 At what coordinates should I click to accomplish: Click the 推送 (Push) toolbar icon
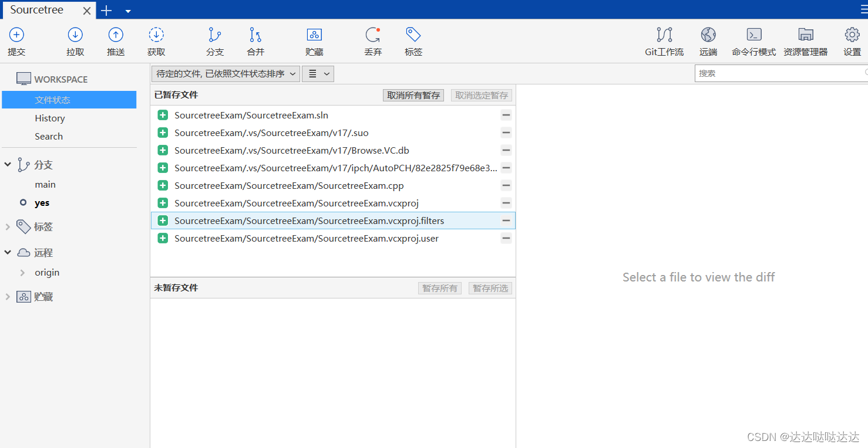pos(116,35)
